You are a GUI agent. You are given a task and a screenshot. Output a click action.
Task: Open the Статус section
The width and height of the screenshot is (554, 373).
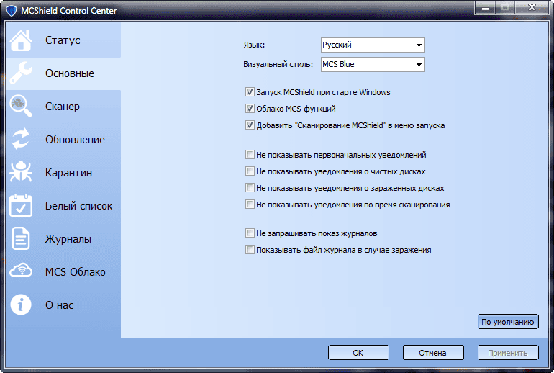[x=63, y=40]
